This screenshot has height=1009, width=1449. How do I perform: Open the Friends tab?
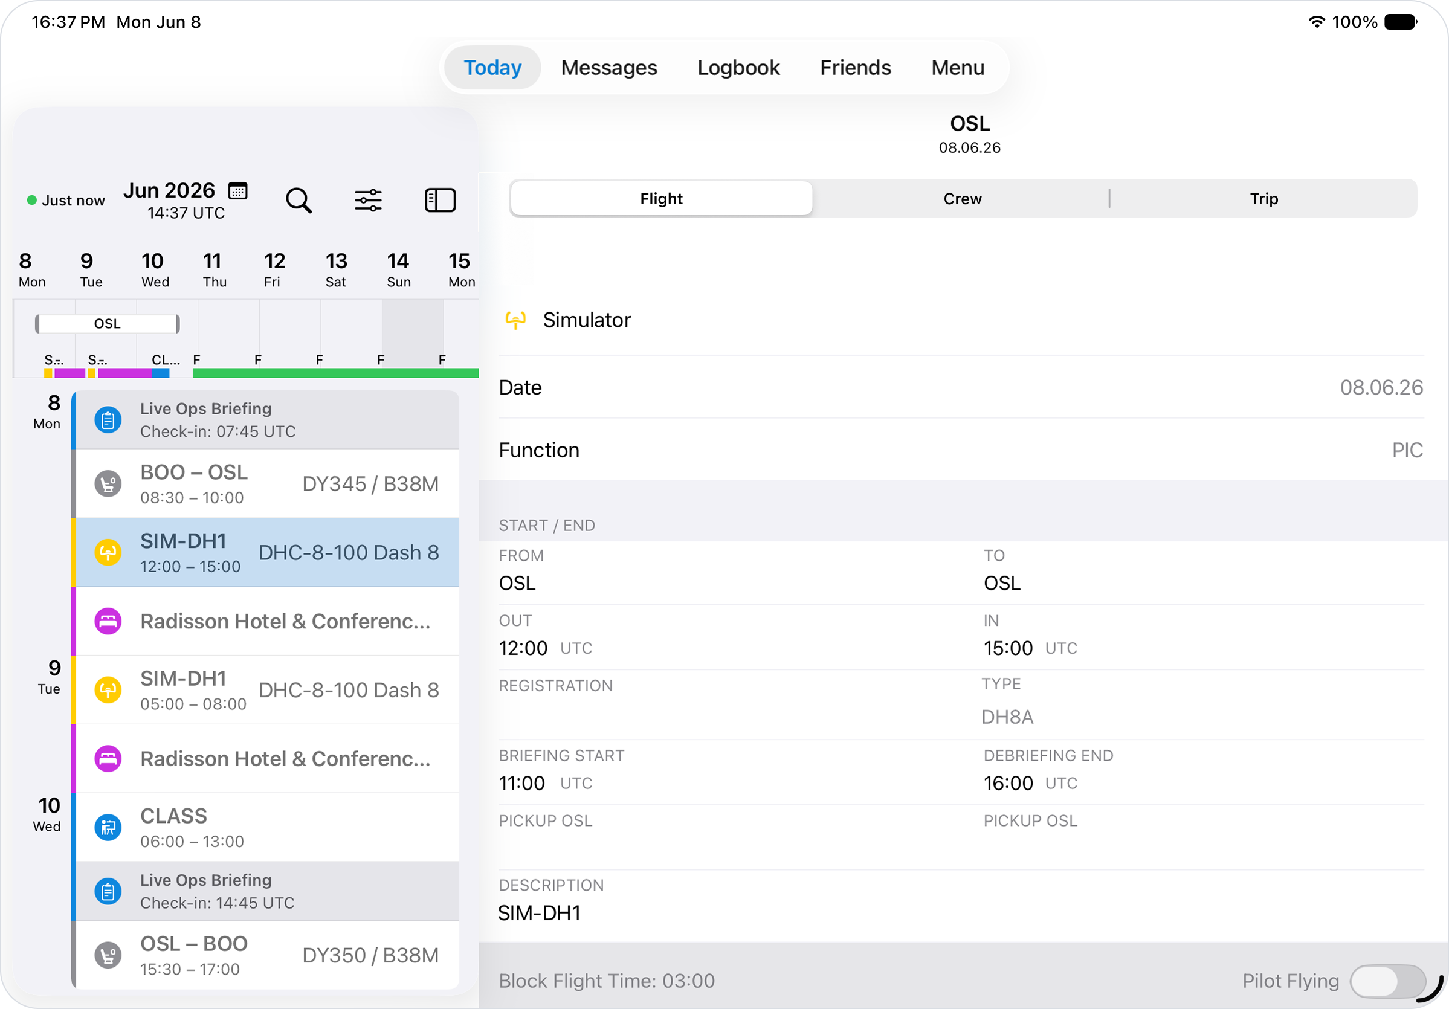click(855, 68)
